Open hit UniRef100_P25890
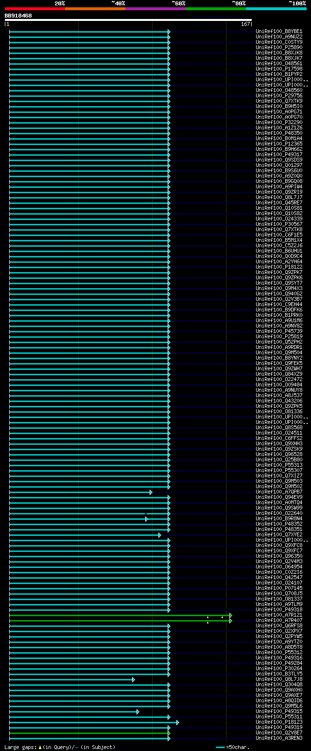Viewport: 311px width, 751px height. click(279, 48)
